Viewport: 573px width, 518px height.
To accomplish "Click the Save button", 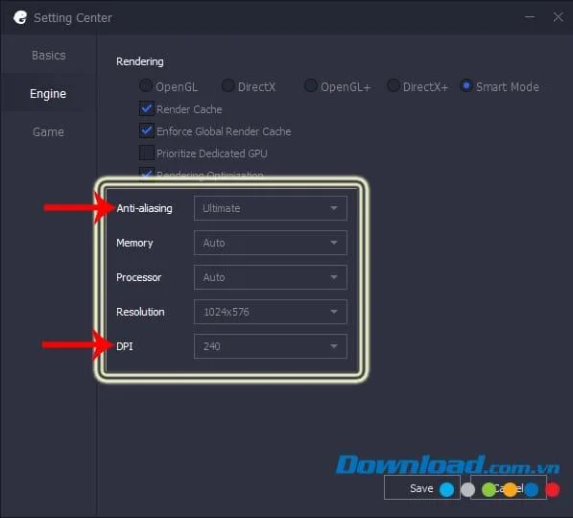I will click(x=421, y=487).
